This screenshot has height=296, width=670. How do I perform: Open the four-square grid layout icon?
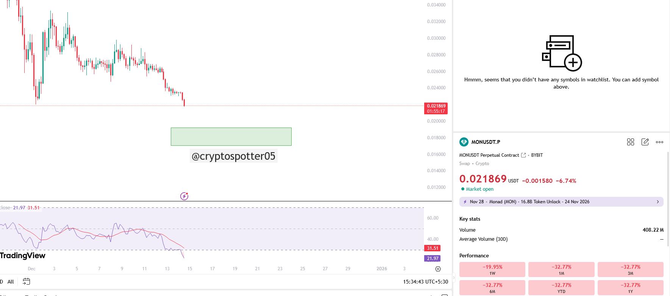pos(631,142)
